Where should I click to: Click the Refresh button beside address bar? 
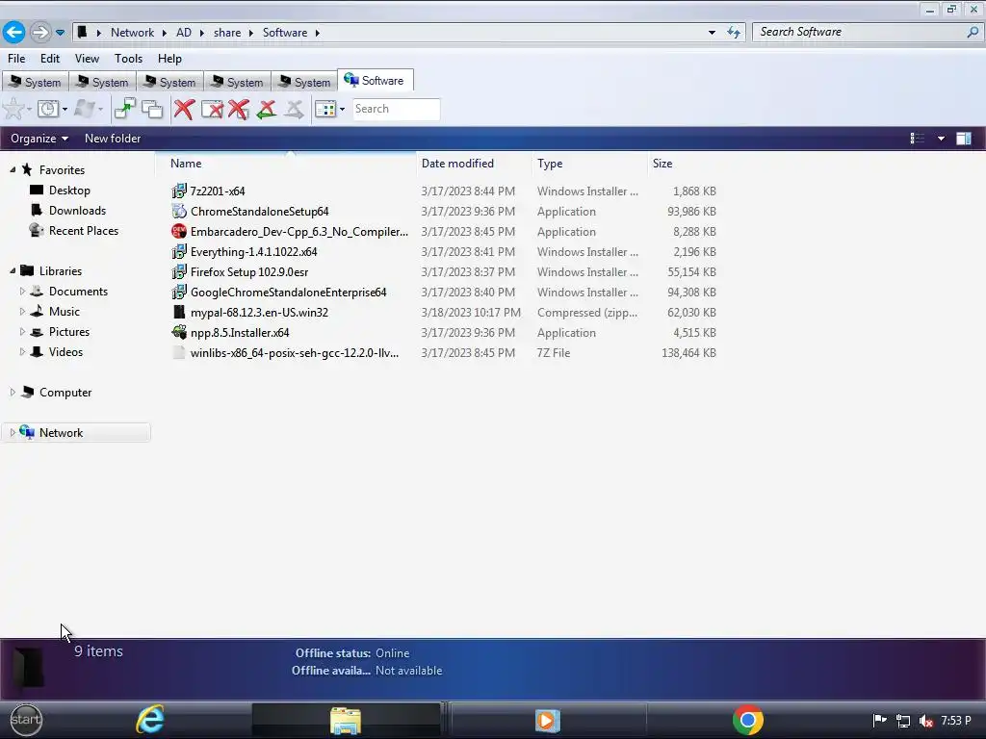(x=733, y=32)
